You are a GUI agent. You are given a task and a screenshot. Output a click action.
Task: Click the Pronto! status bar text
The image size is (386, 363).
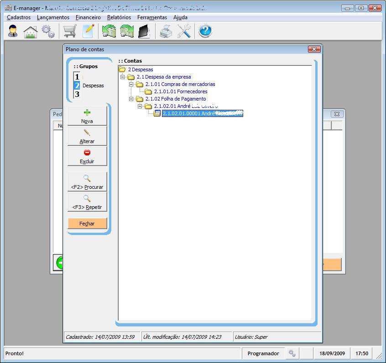[x=15, y=353]
